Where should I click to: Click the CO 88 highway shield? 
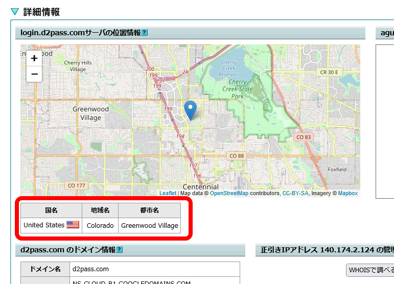[x=237, y=156]
